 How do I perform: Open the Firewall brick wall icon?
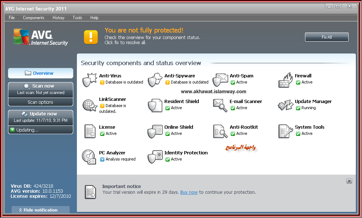click(x=285, y=80)
